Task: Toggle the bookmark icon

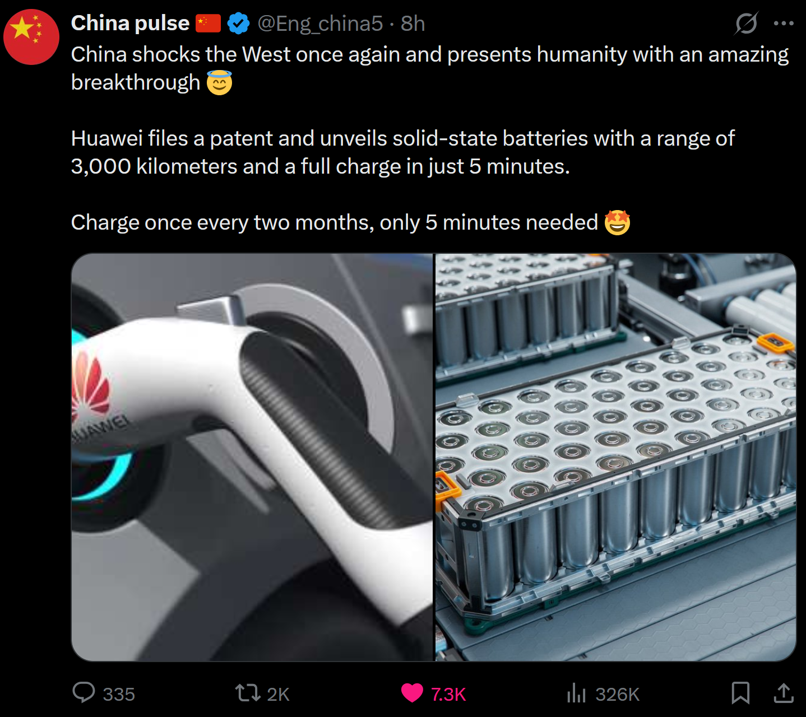Action: coord(740,693)
